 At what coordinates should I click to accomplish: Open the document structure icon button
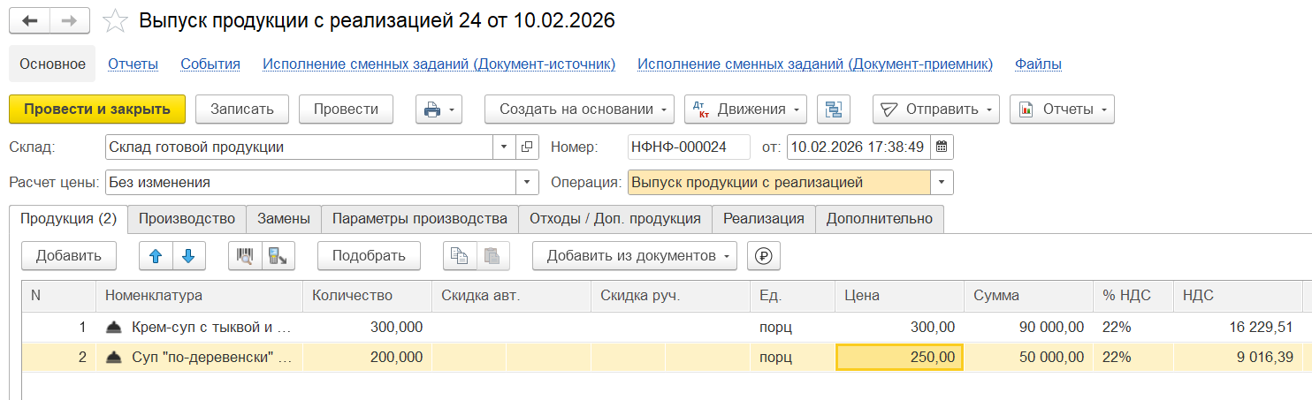tap(833, 109)
